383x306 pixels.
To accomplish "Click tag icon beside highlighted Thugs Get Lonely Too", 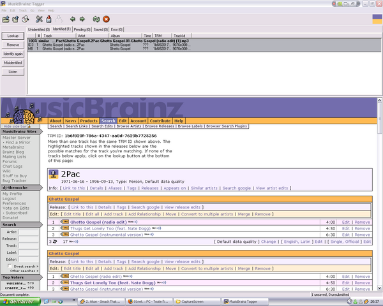I will click(x=64, y=282).
